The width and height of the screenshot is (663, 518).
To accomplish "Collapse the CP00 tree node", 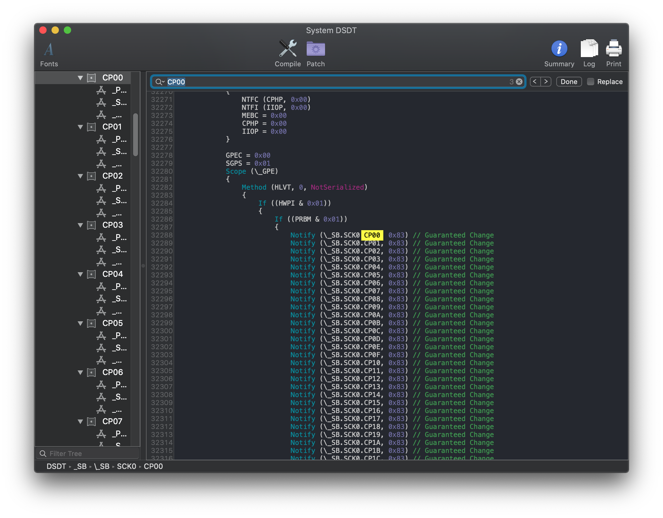I will point(80,78).
